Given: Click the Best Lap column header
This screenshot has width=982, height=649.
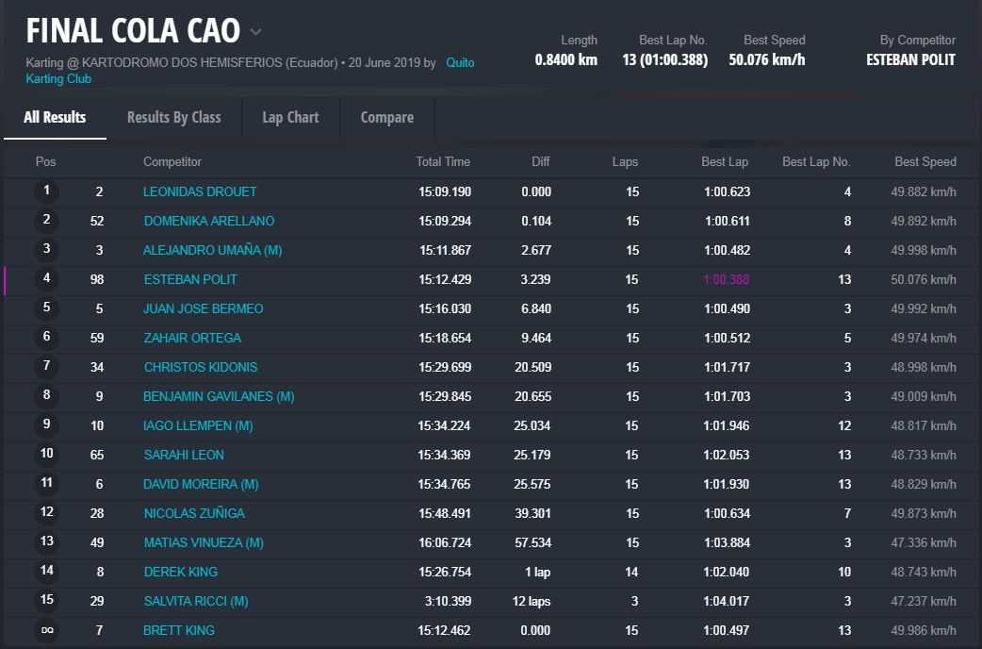Looking at the screenshot, I should (x=724, y=161).
